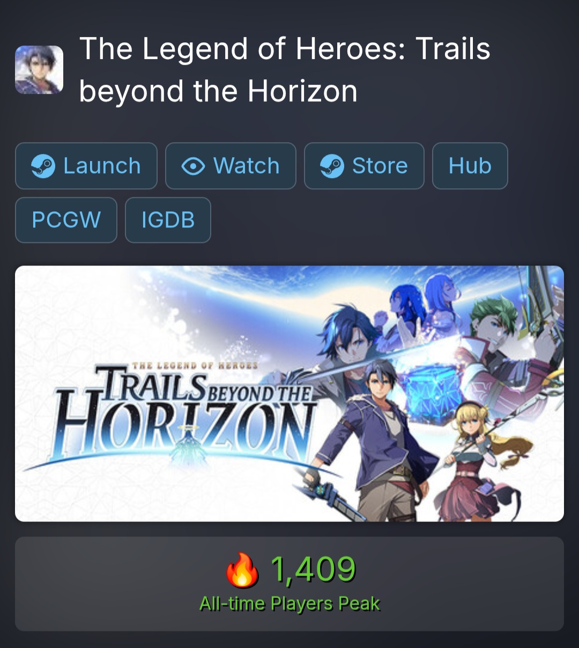Click the Watch button label
This screenshot has width=579, height=648.
247,166
